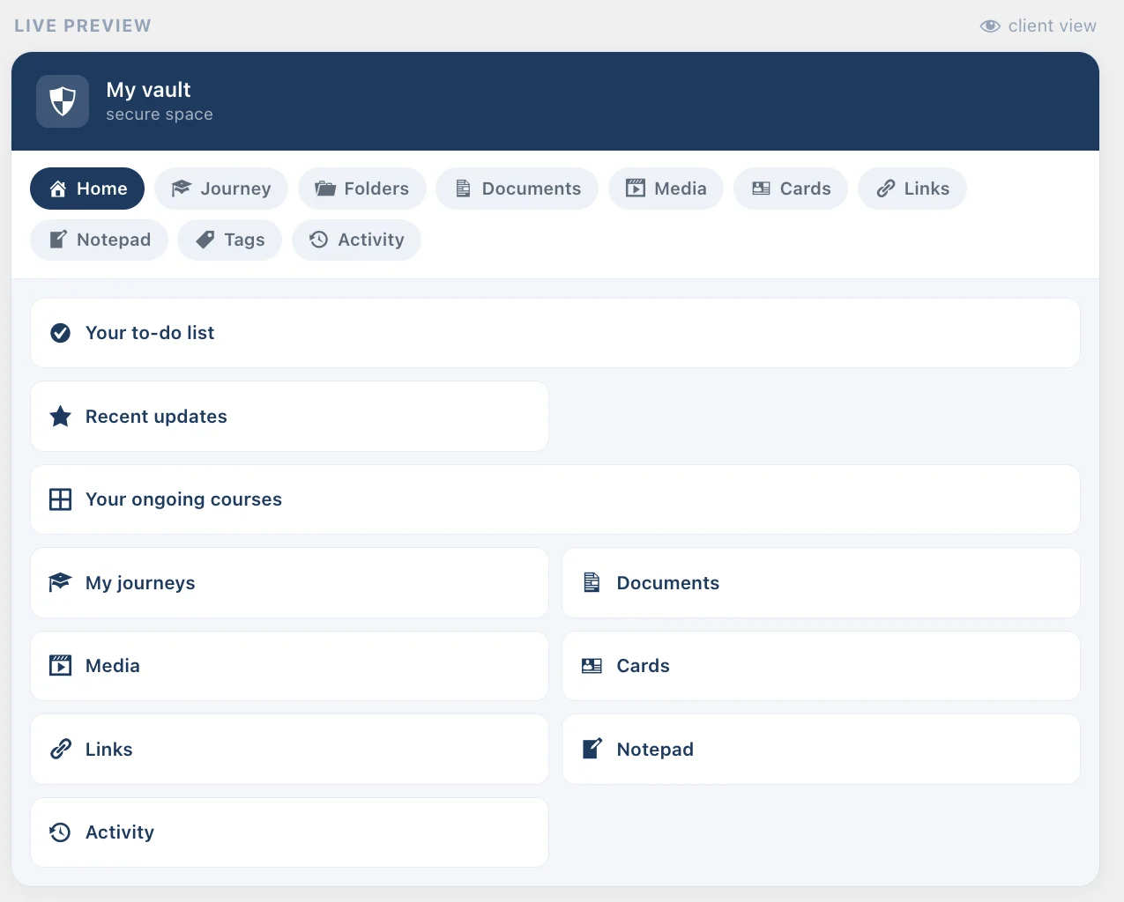
Task: Click the graduation cap icon in My journeys
Action: (60, 582)
